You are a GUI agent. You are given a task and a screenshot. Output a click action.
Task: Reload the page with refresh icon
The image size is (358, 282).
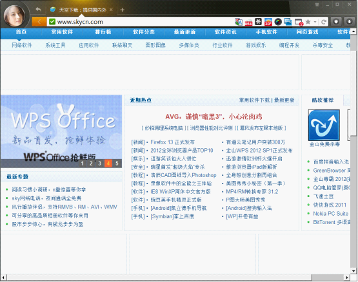click(324, 22)
